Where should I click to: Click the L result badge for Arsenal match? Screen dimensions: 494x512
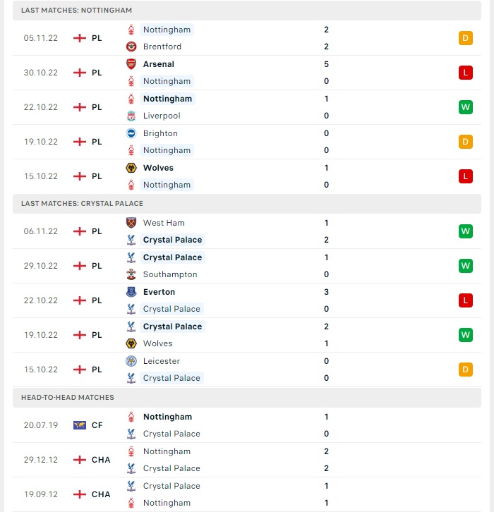[466, 73]
